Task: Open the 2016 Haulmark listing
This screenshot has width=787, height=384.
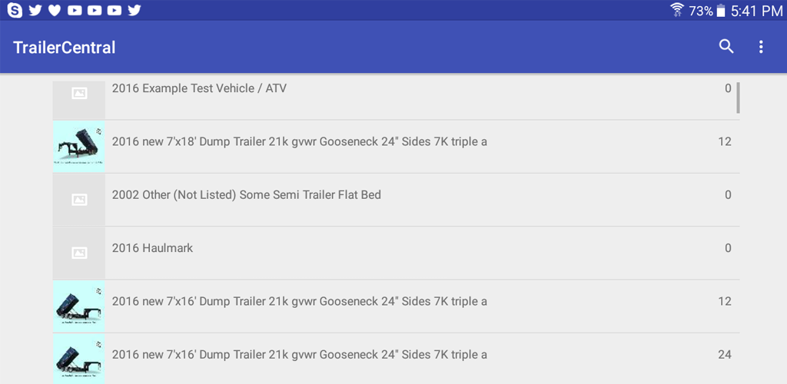Action: coord(396,253)
